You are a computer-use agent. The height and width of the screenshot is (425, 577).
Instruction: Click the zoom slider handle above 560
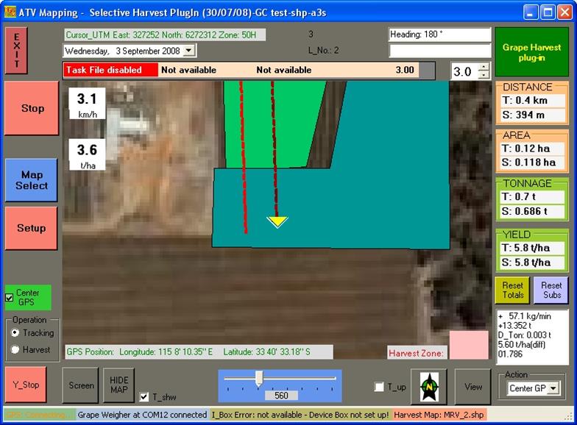259,378
